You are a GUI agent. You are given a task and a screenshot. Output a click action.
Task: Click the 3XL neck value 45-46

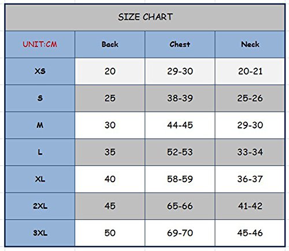(x=250, y=233)
